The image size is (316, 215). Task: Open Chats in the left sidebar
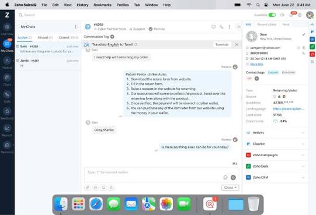(7, 80)
